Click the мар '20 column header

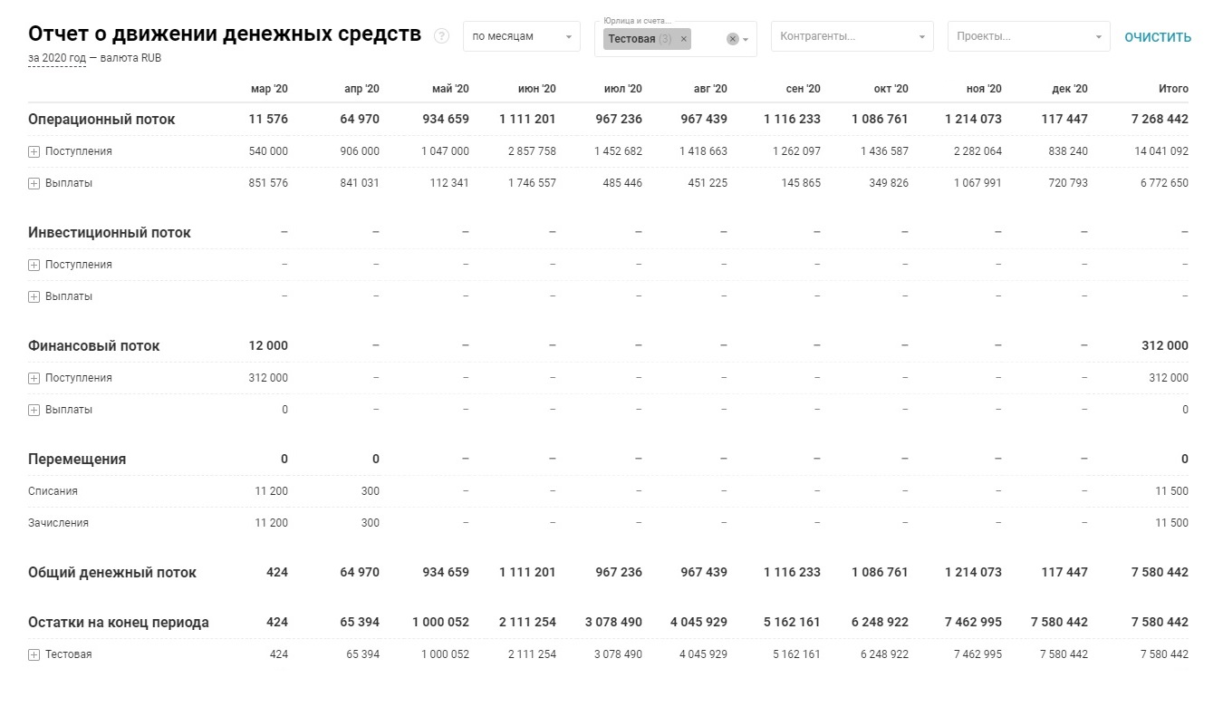pyautogui.click(x=269, y=89)
